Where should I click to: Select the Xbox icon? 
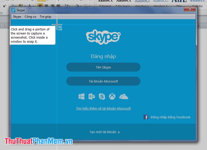[113, 97]
